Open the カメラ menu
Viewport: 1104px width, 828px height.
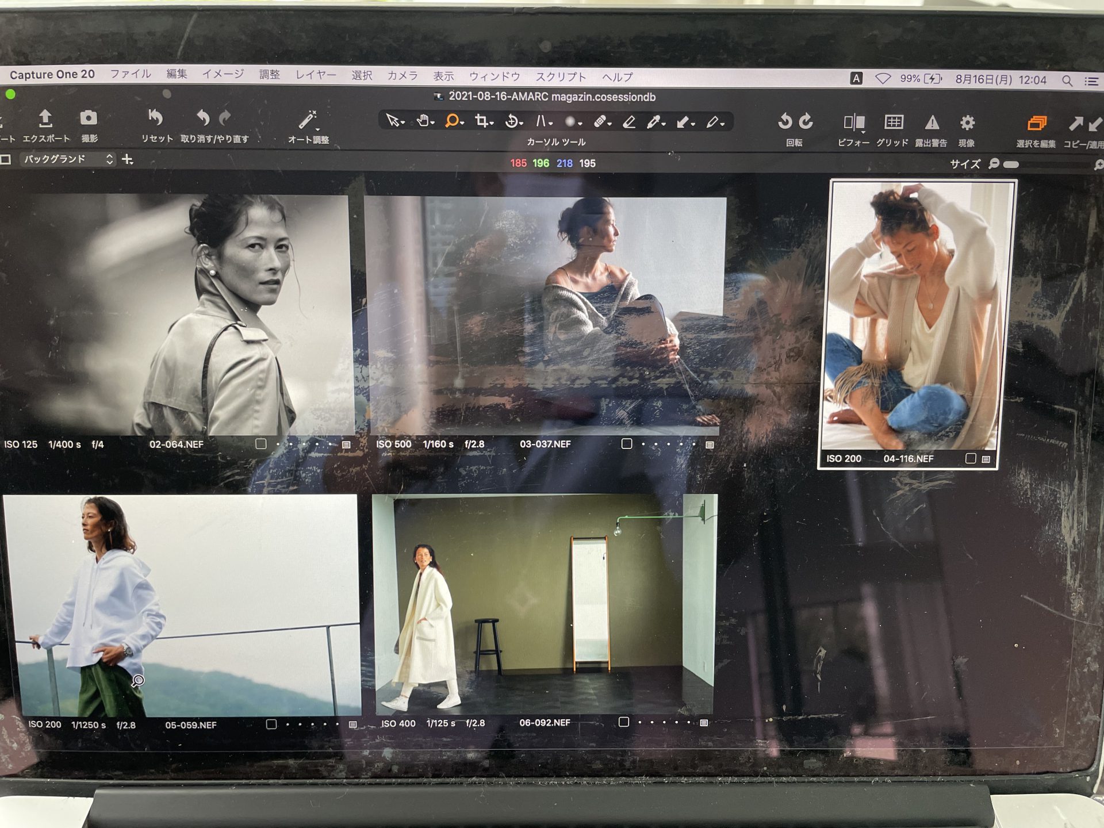point(402,75)
